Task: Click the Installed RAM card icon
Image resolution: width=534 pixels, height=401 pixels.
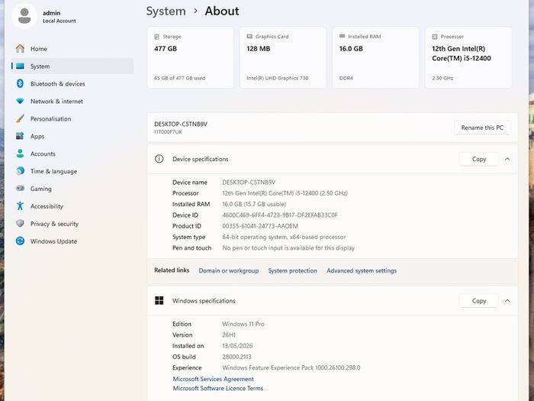Action: [343, 36]
